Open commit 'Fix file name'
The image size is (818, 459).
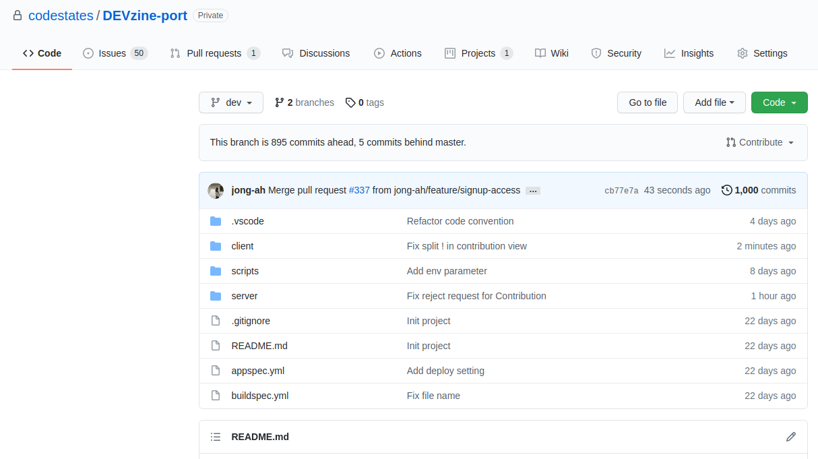coord(433,396)
